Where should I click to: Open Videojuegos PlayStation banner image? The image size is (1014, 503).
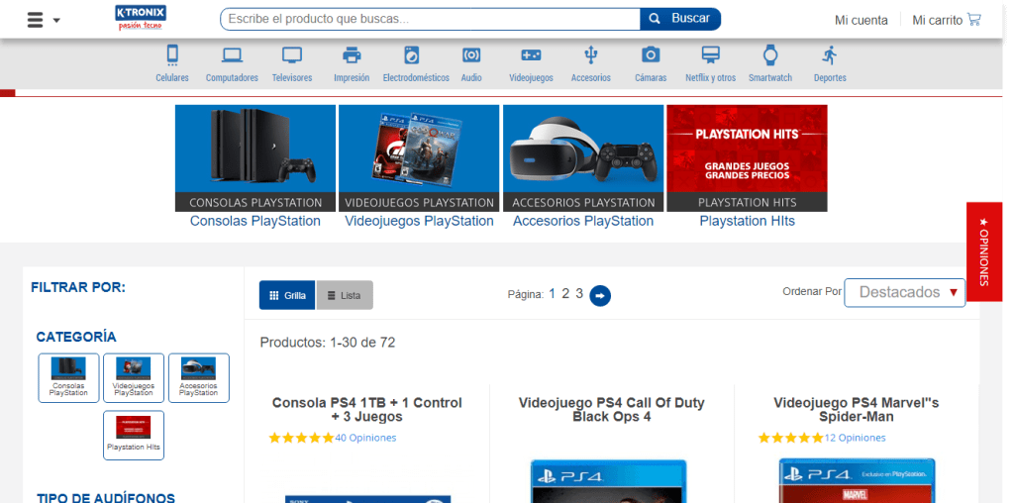click(419, 157)
